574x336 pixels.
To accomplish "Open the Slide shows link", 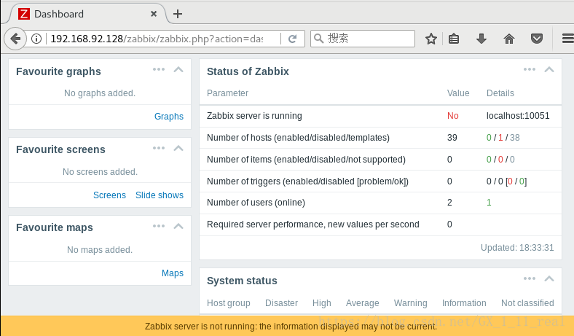I will [x=160, y=195].
